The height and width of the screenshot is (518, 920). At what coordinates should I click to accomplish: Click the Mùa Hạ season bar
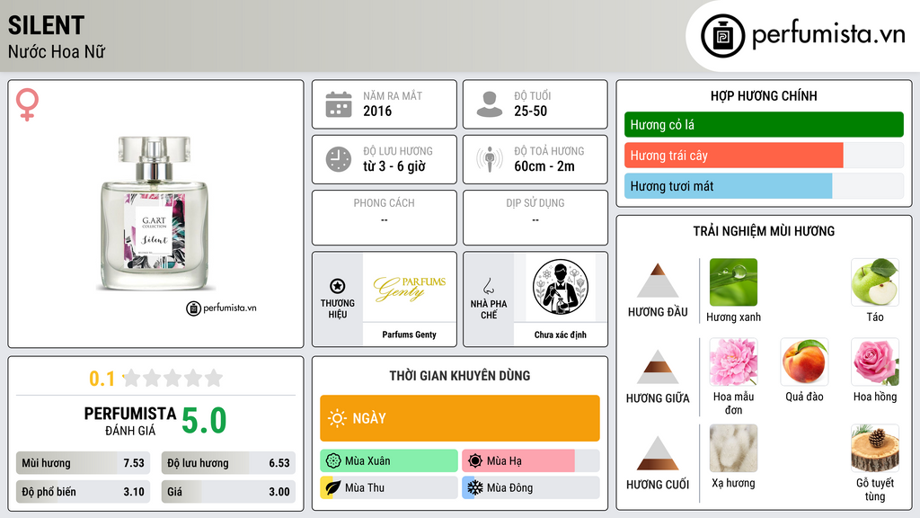point(531,460)
